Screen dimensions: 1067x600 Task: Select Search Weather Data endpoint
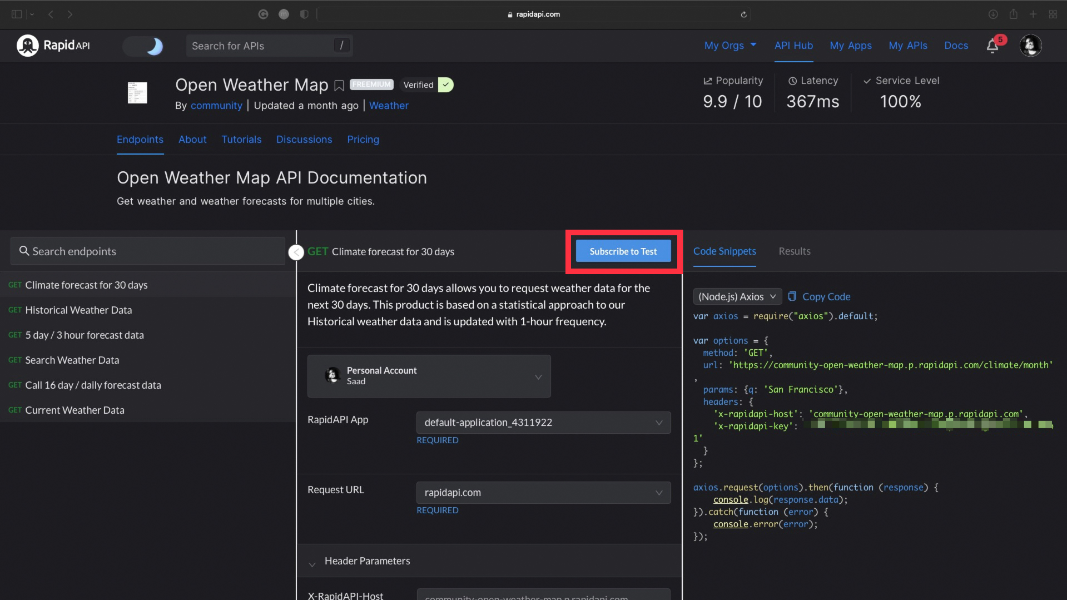point(148,360)
